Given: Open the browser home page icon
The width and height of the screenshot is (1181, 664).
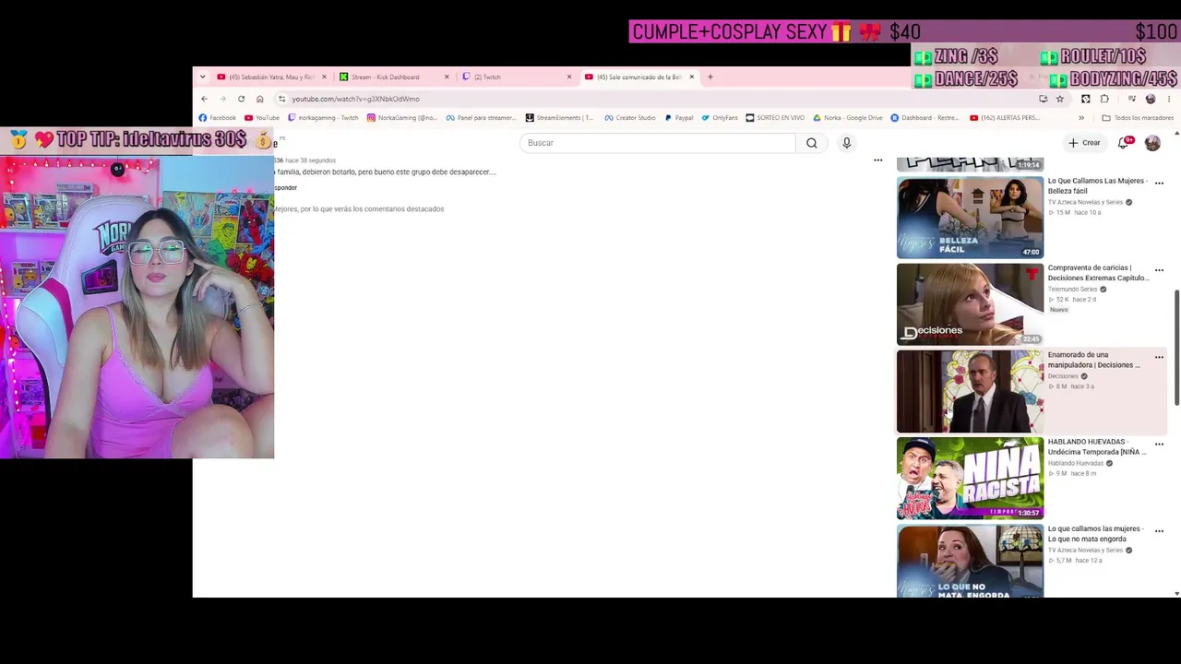Looking at the screenshot, I should coord(260,99).
